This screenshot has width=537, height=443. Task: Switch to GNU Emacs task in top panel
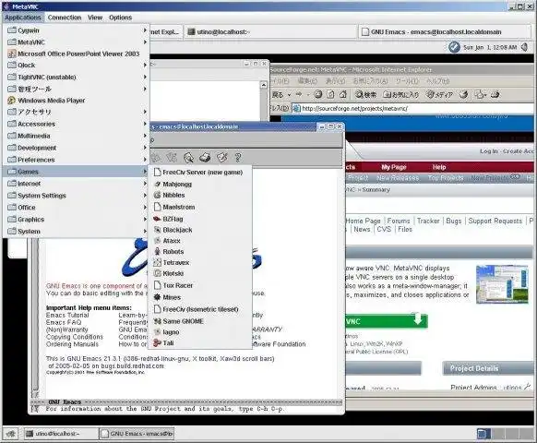444,32
